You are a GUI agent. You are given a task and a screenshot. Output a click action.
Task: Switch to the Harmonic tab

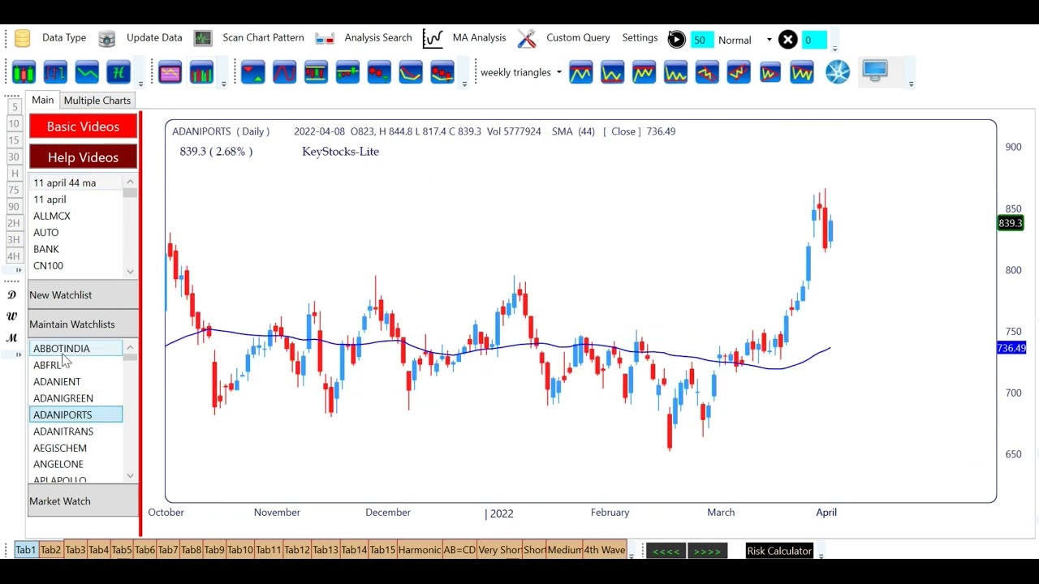tap(419, 550)
